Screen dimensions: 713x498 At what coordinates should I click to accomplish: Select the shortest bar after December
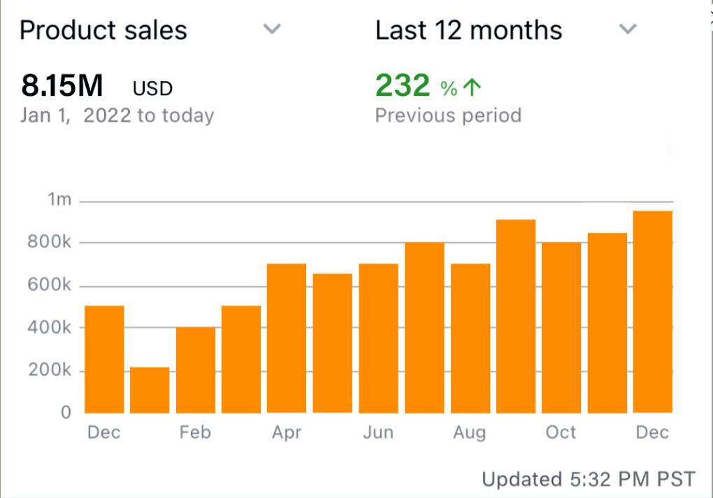150,390
